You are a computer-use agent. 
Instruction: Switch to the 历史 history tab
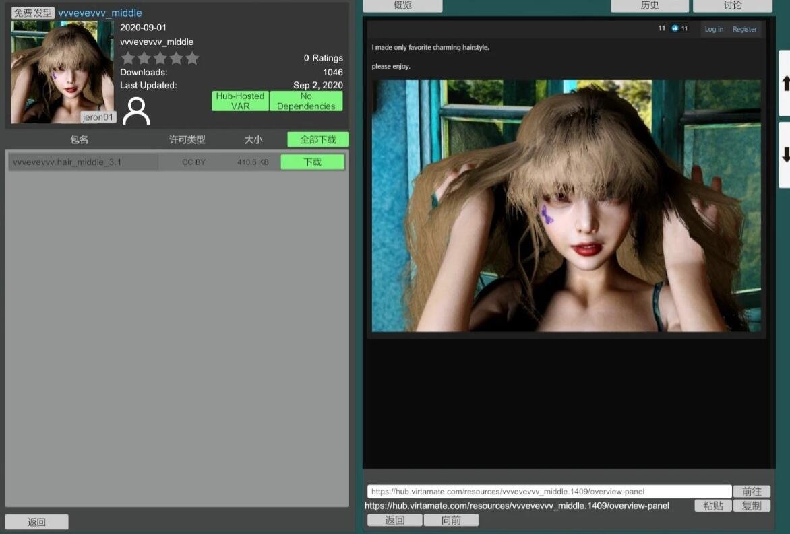click(649, 5)
